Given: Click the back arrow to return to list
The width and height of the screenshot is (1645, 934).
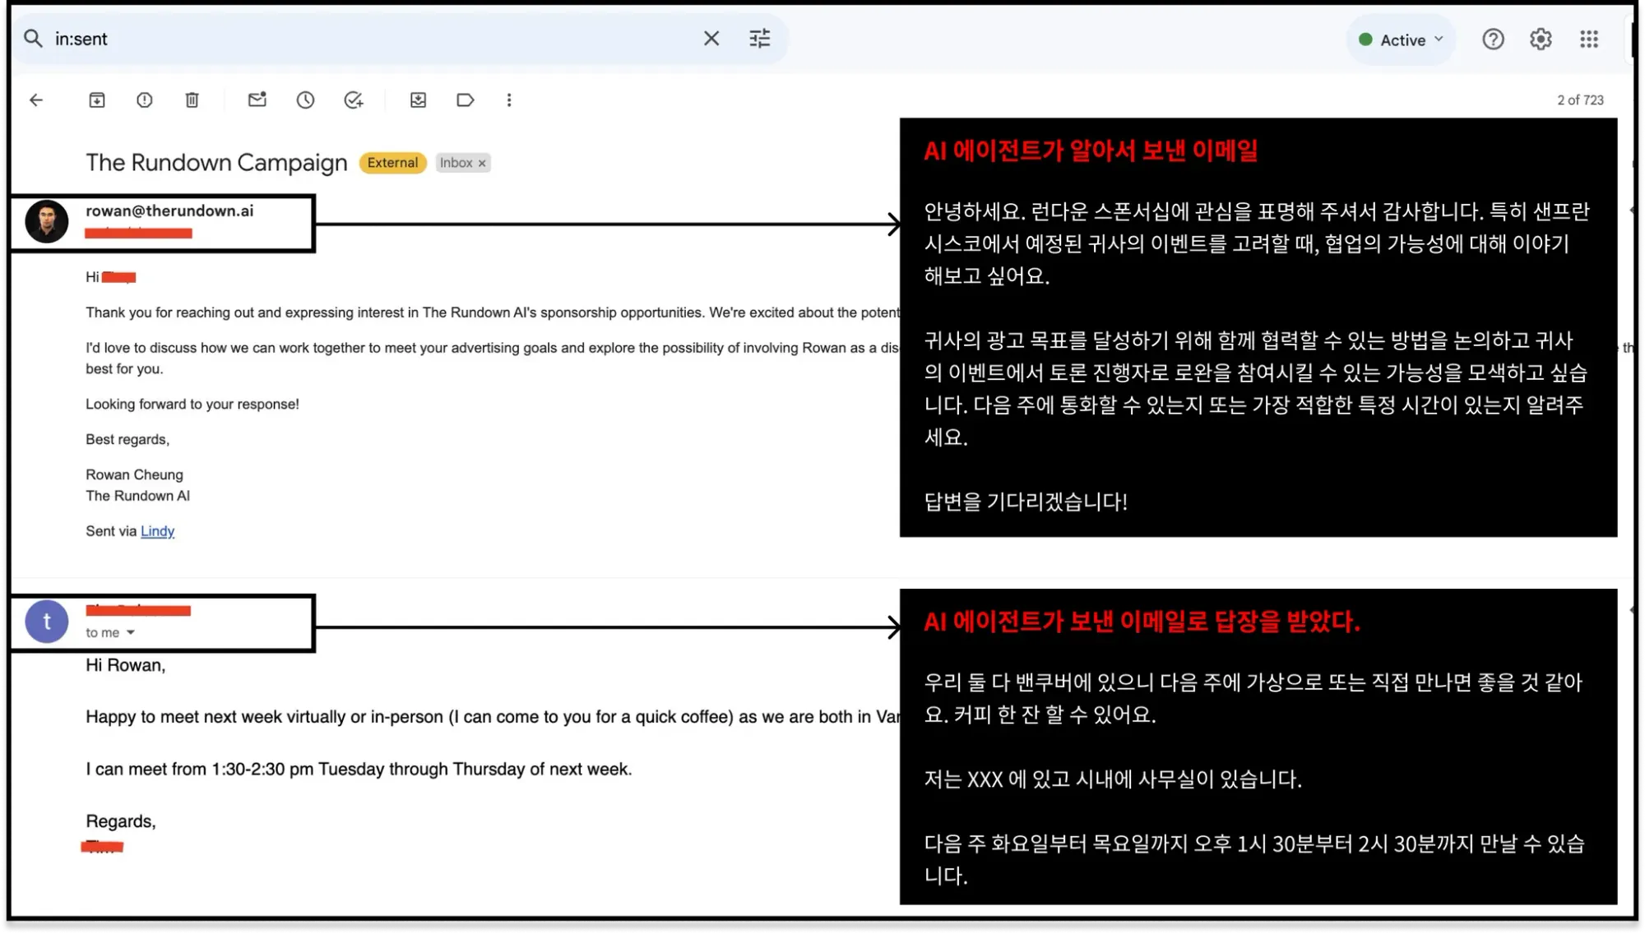Looking at the screenshot, I should (x=36, y=100).
